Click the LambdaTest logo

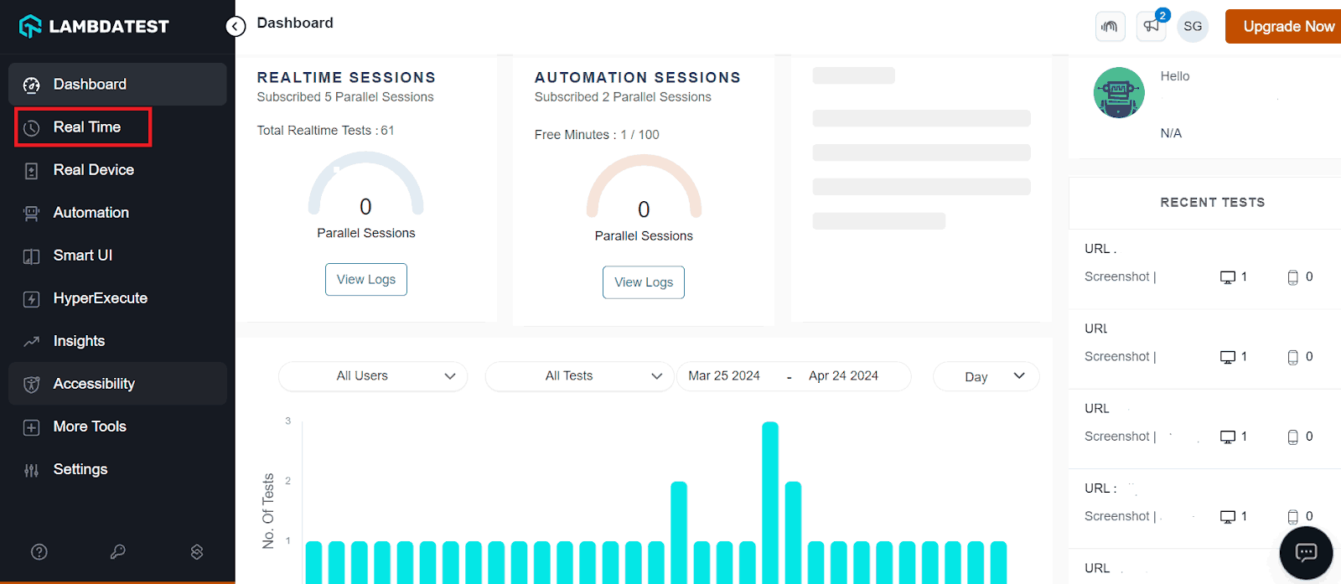[x=94, y=27]
